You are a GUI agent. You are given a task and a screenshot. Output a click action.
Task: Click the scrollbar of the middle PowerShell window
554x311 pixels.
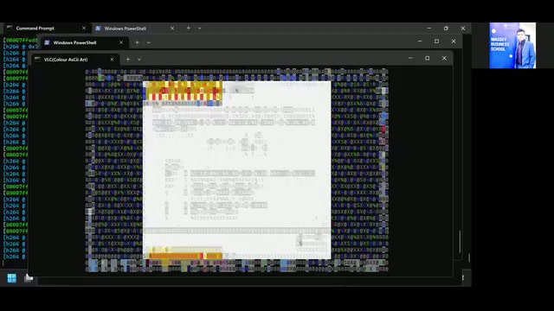pos(460,242)
